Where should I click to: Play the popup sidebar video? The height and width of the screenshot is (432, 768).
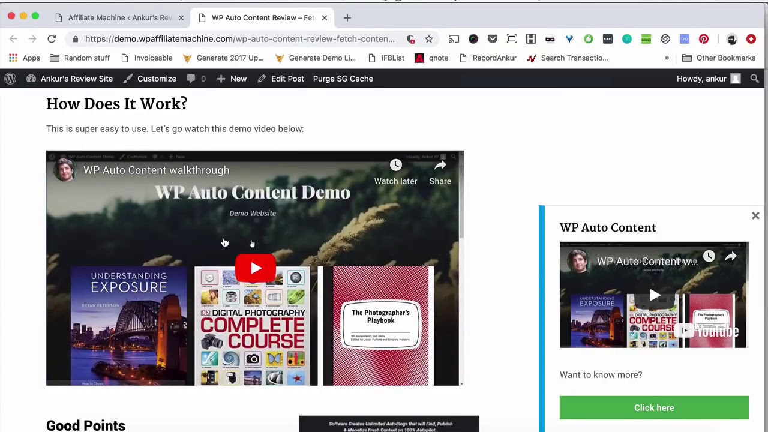pos(654,295)
